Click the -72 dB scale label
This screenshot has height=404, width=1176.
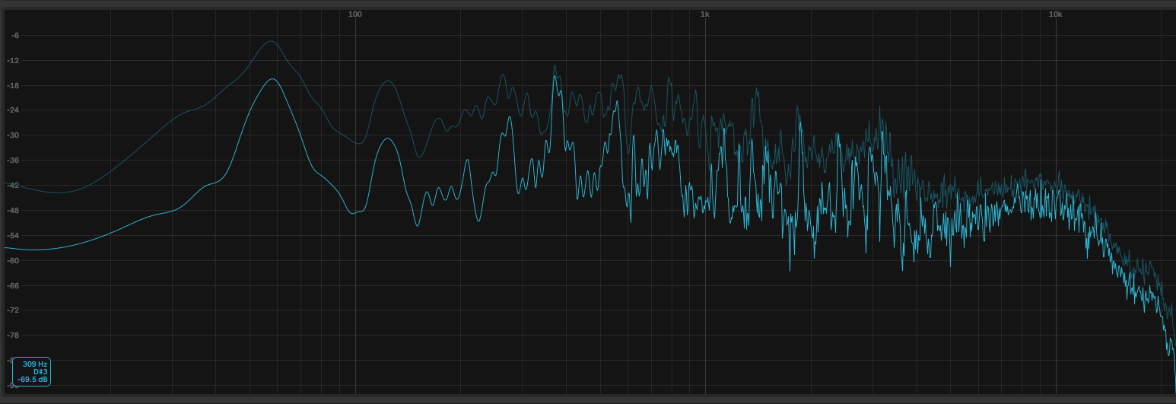point(14,310)
